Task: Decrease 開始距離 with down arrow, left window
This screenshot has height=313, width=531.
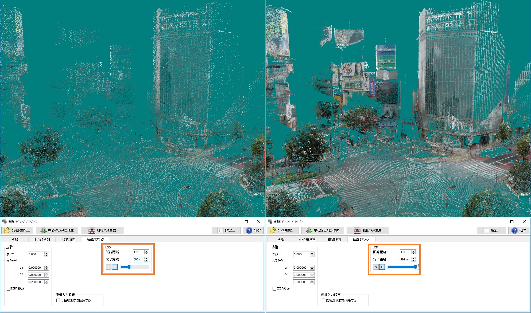Action: tap(146, 253)
